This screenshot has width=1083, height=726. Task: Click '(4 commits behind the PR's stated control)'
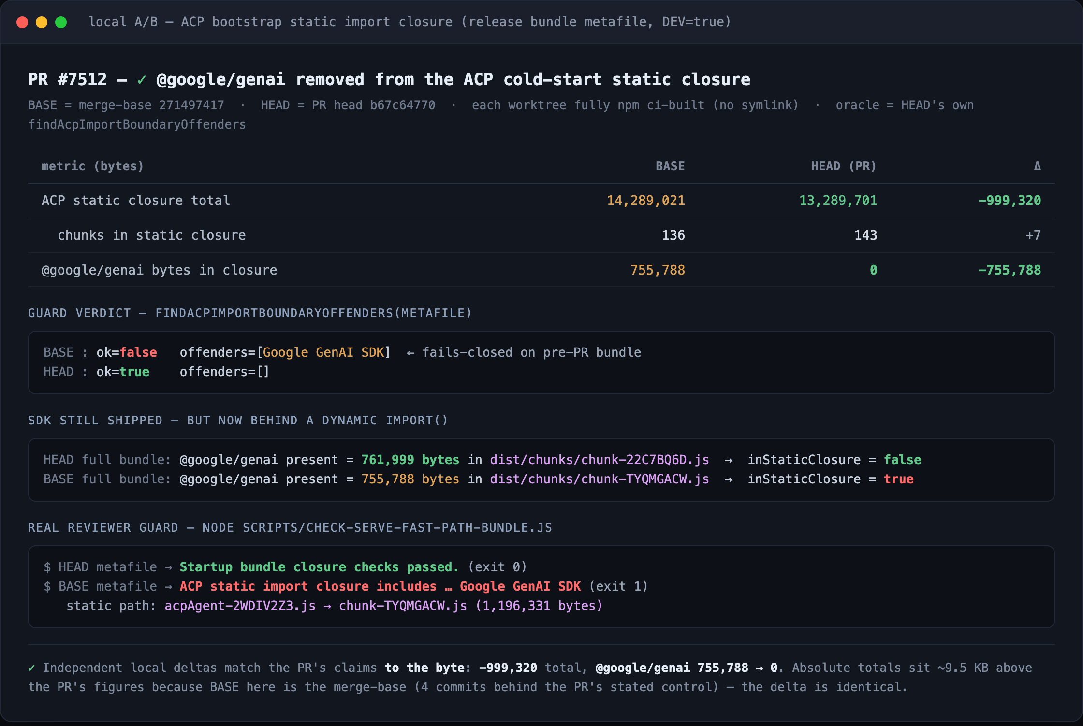pos(566,687)
